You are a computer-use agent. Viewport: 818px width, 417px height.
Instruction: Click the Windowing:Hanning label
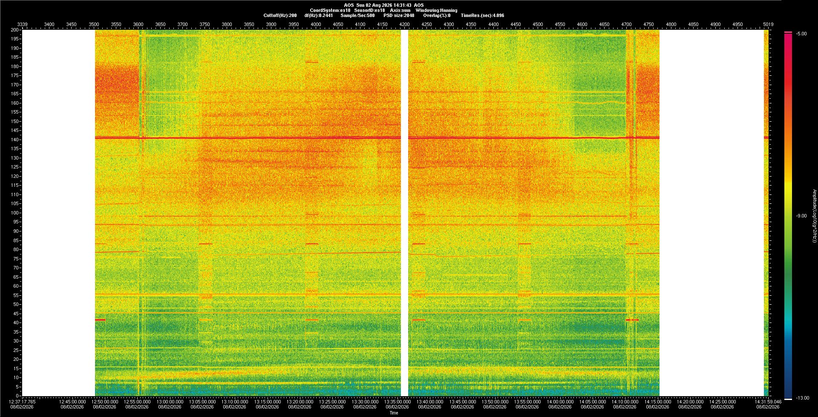pyautogui.click(x=437, y=10)
